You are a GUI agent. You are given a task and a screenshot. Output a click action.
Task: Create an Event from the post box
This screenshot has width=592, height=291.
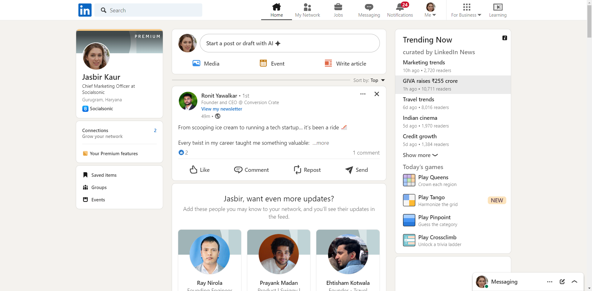[x=272, y=63]
